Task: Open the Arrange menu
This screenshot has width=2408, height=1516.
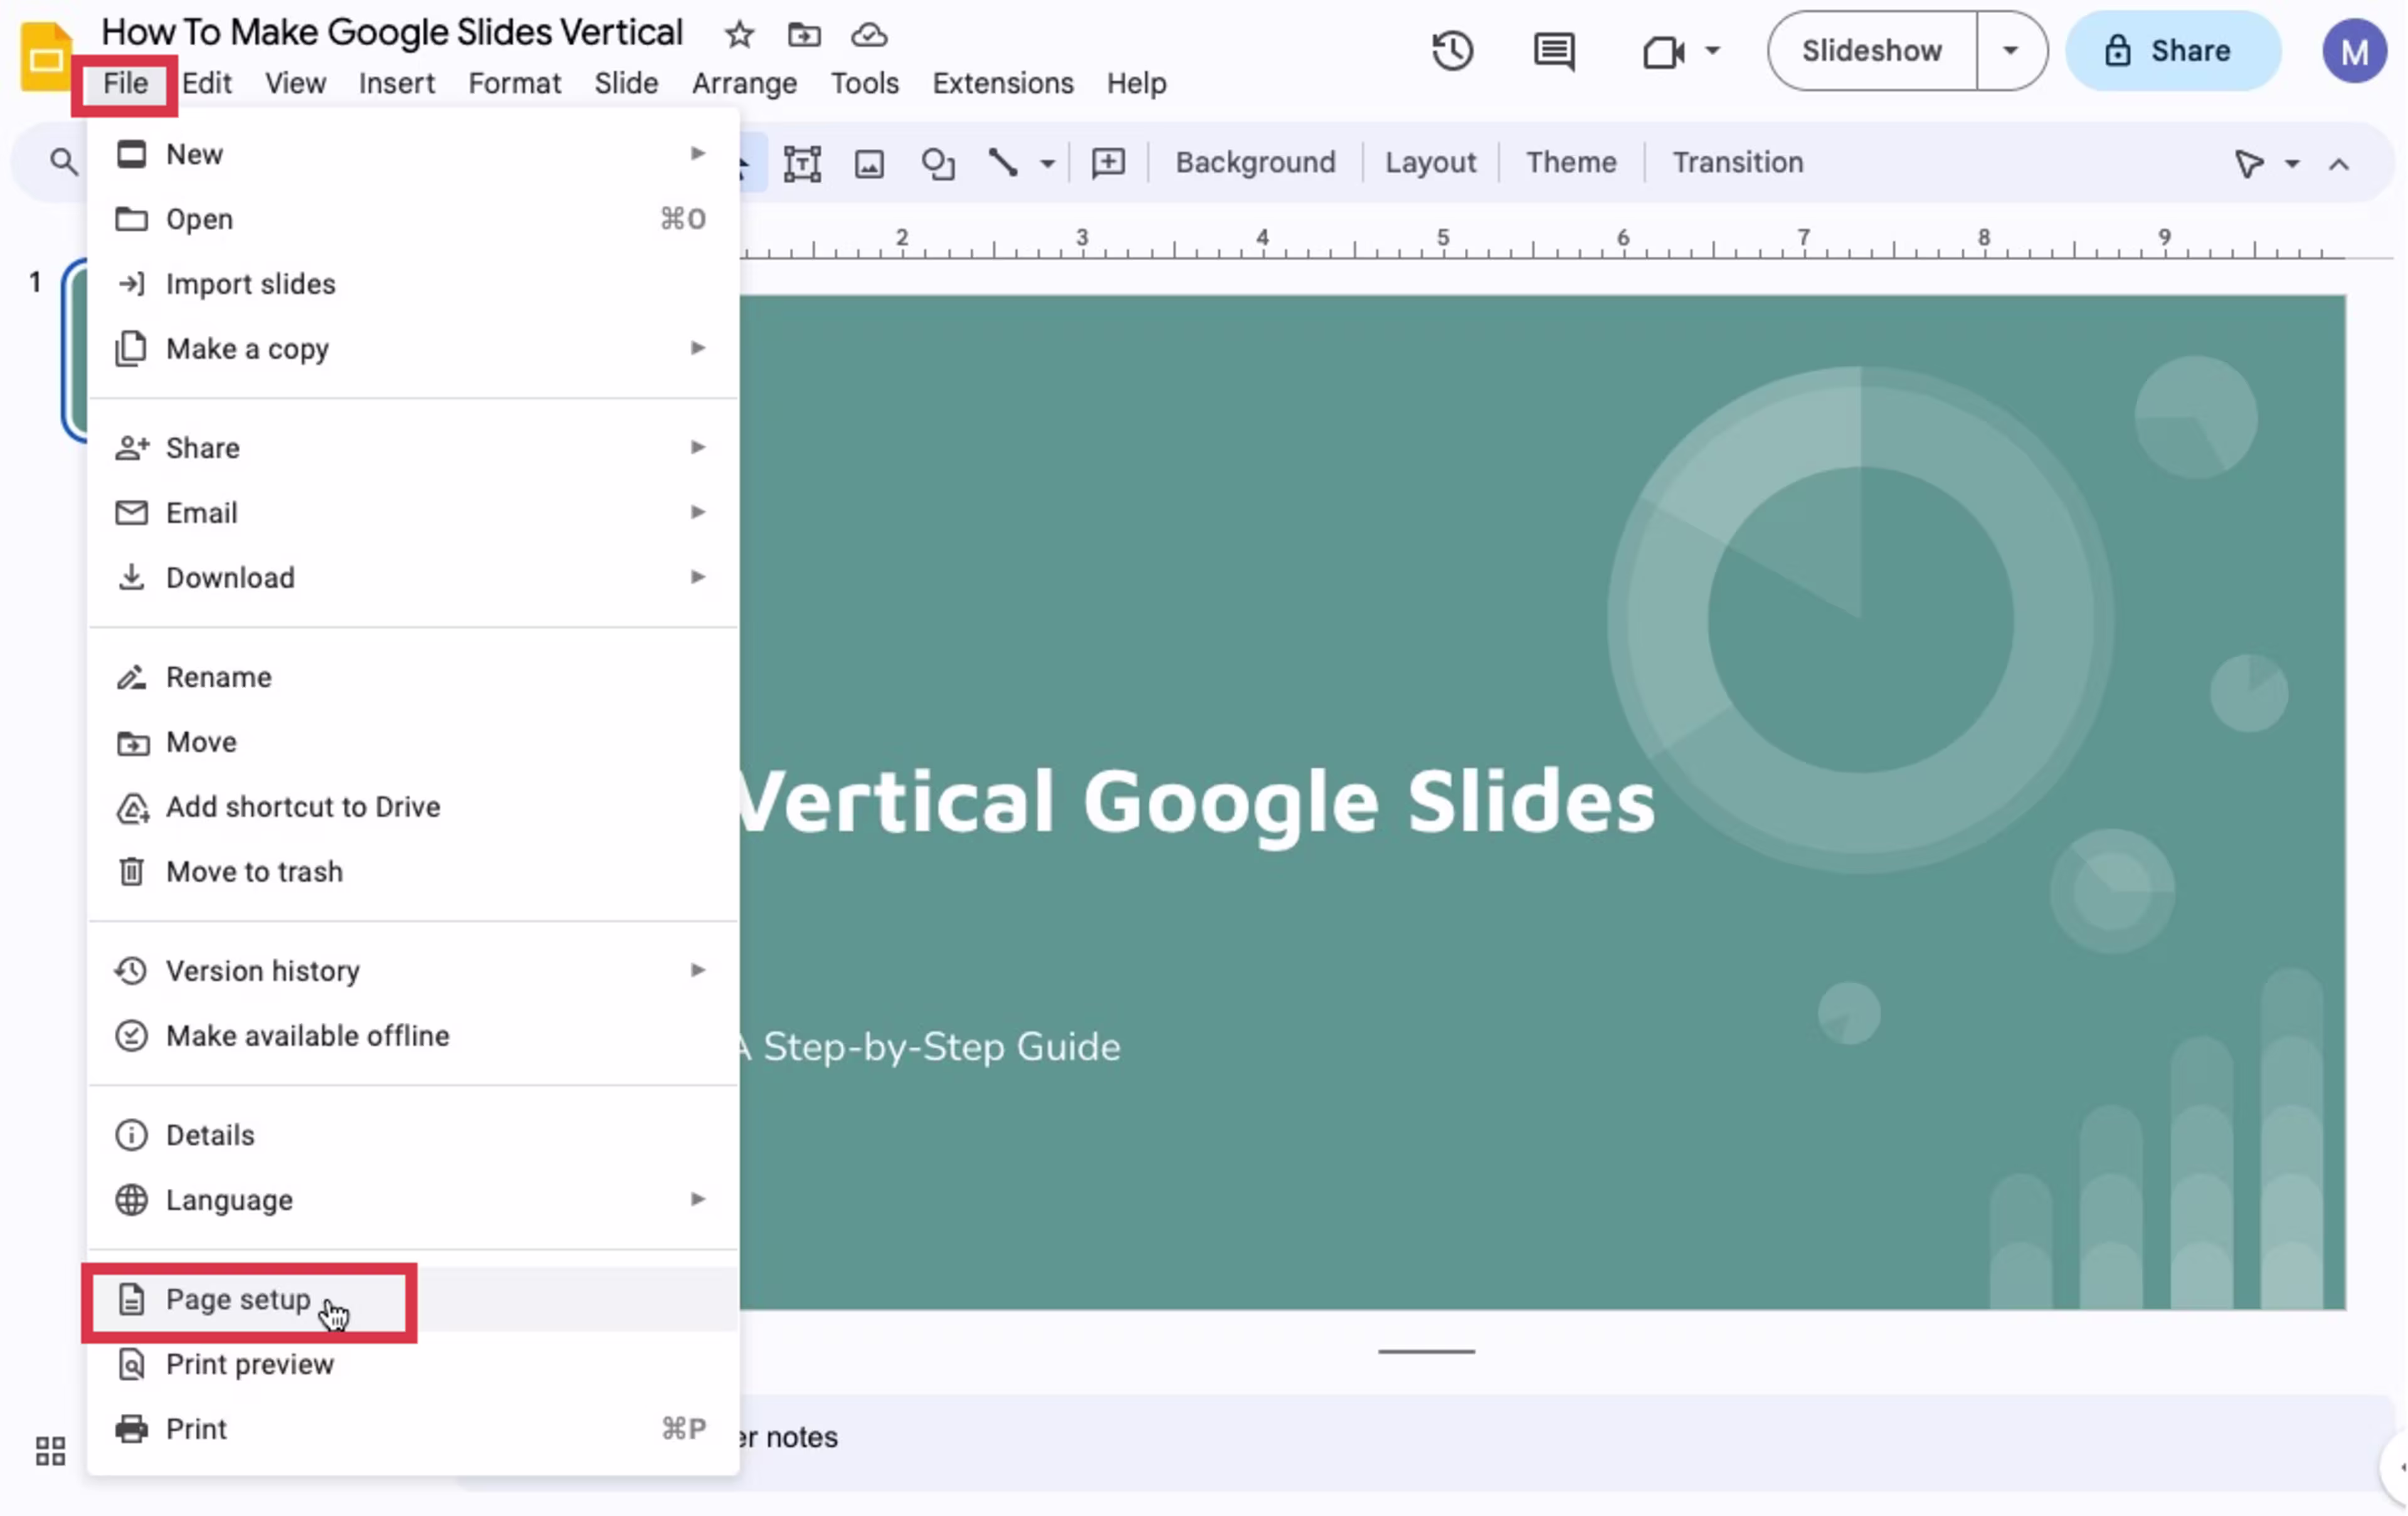Action: point(745,83)
